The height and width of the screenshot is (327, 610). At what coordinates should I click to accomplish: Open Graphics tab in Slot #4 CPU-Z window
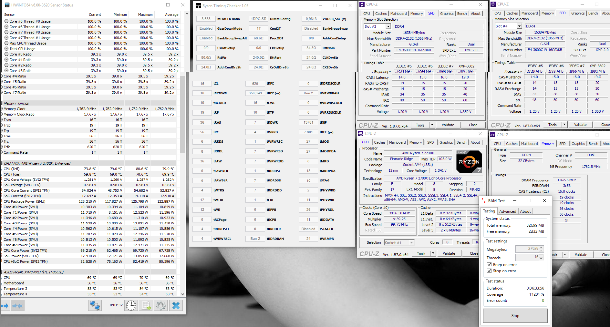(x=578, y=13)
